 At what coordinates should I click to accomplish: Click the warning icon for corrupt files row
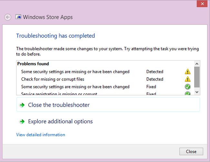coord(188,79)
